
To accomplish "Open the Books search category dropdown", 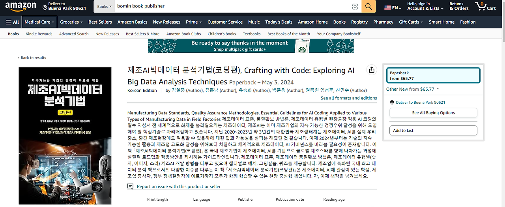I will click(x=105, y=6).
